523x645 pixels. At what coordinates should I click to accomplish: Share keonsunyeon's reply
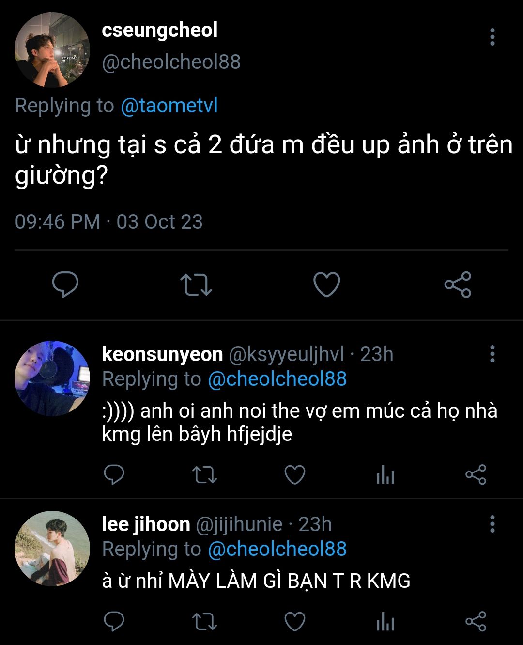[x=476, y=475]
